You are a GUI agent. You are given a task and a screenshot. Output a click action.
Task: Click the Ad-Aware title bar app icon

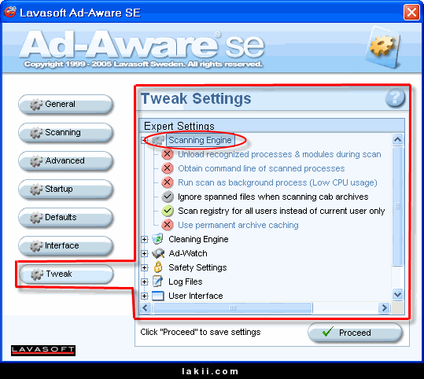pyautogui.click(x=10, y=12)
